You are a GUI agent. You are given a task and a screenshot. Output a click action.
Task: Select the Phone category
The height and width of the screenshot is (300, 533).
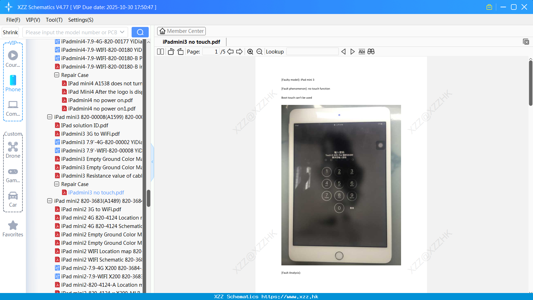tap(13, 83)
